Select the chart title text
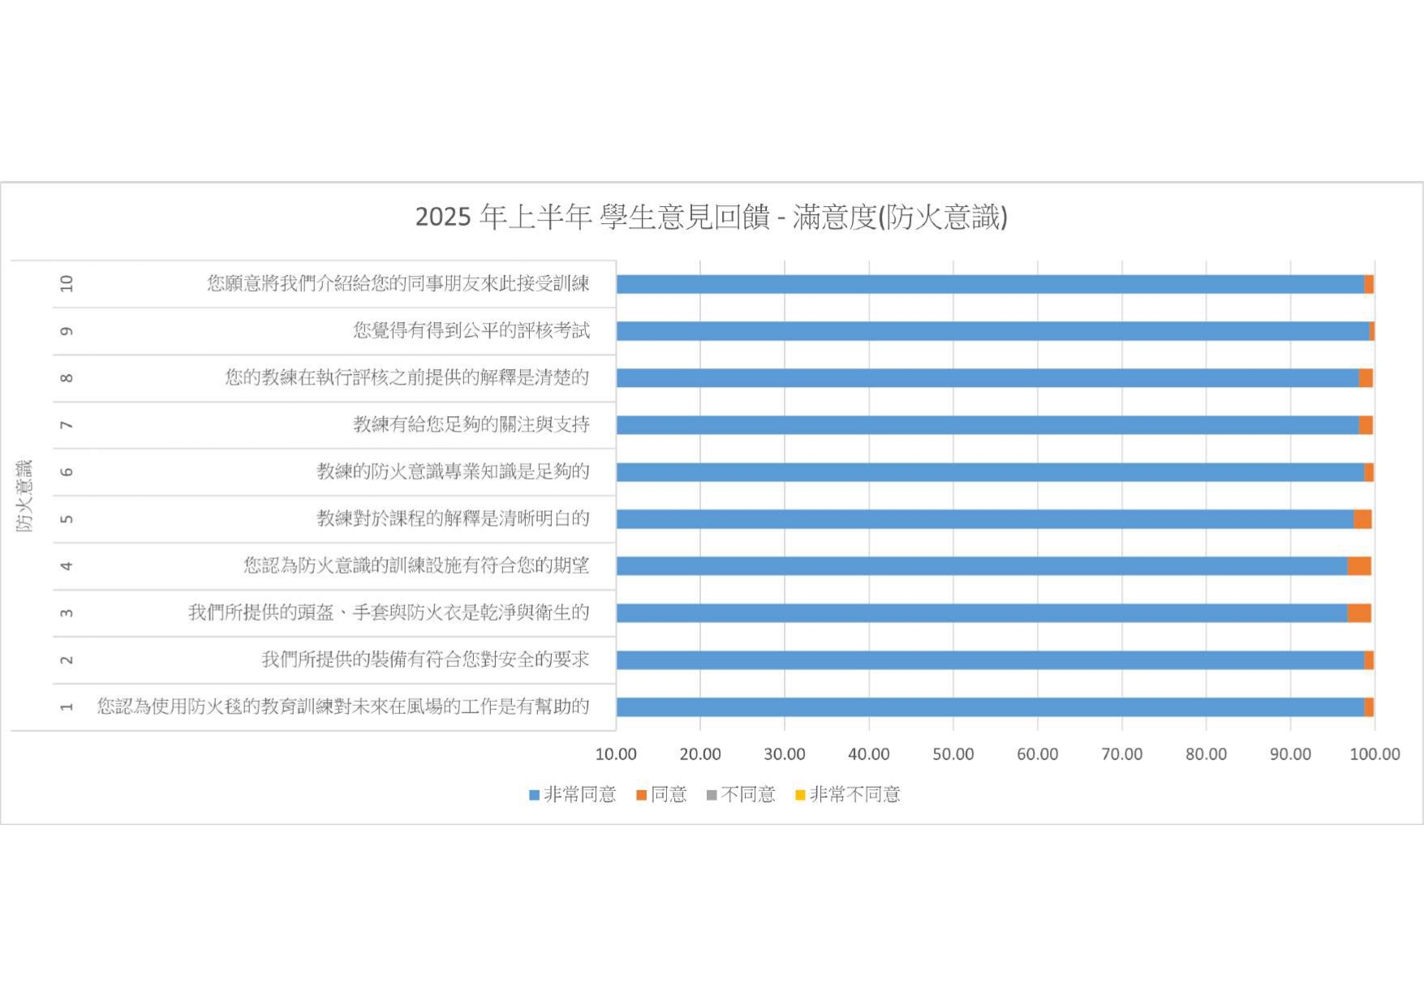The height and width of the screenshot is (1006, 1424). [x=711, y=217]
